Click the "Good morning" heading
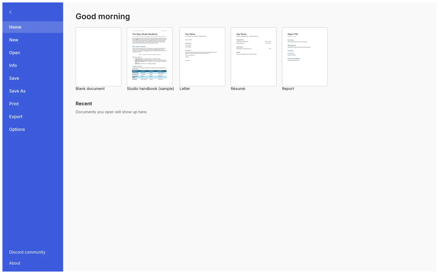 tap(103, 16)
